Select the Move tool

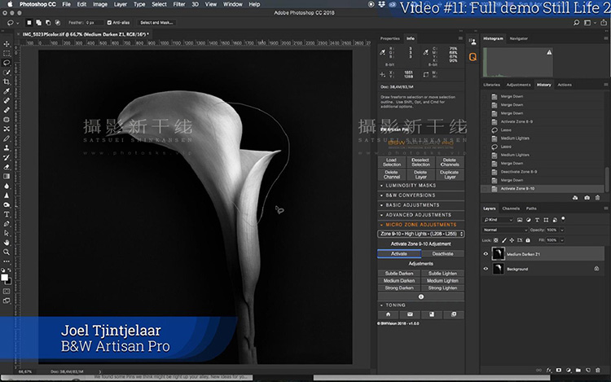pos(7,44)
